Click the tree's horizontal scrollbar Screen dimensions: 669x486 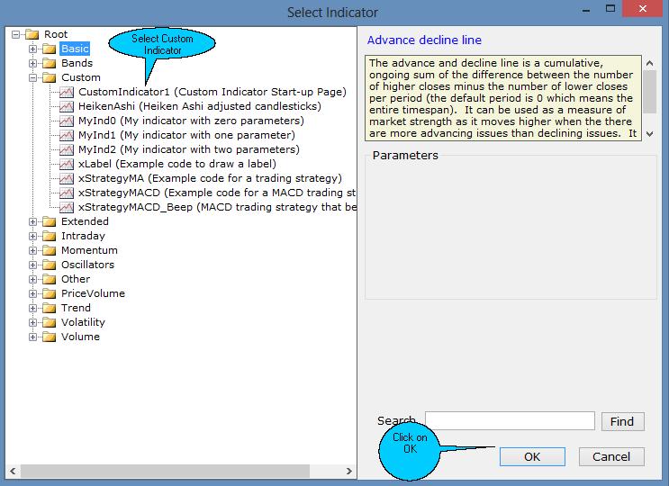(x=180, y=472)
